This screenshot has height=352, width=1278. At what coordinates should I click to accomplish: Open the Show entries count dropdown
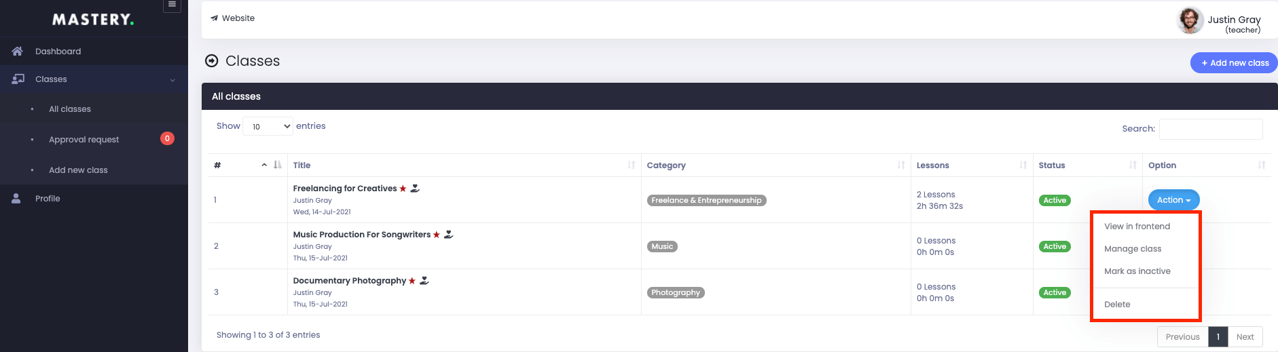(268, 126)
